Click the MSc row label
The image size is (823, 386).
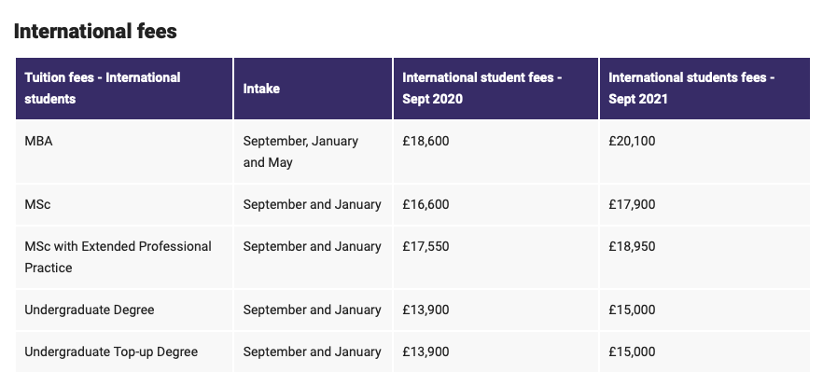(x=38, y=204)
